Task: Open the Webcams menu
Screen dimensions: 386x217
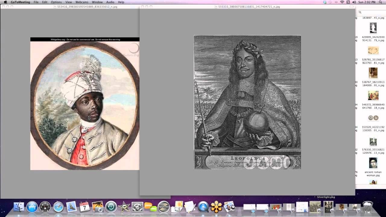Action: pyautogui.click(x=82, y=2)
